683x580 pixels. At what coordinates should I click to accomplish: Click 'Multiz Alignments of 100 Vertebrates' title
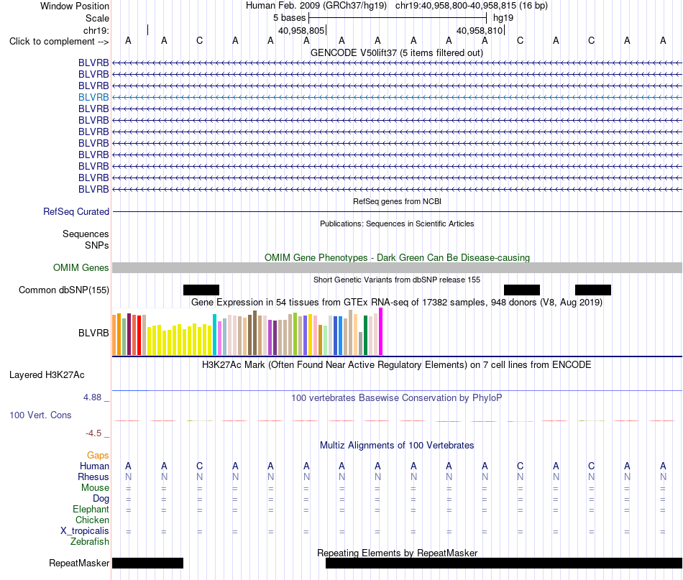click(397, 446)
